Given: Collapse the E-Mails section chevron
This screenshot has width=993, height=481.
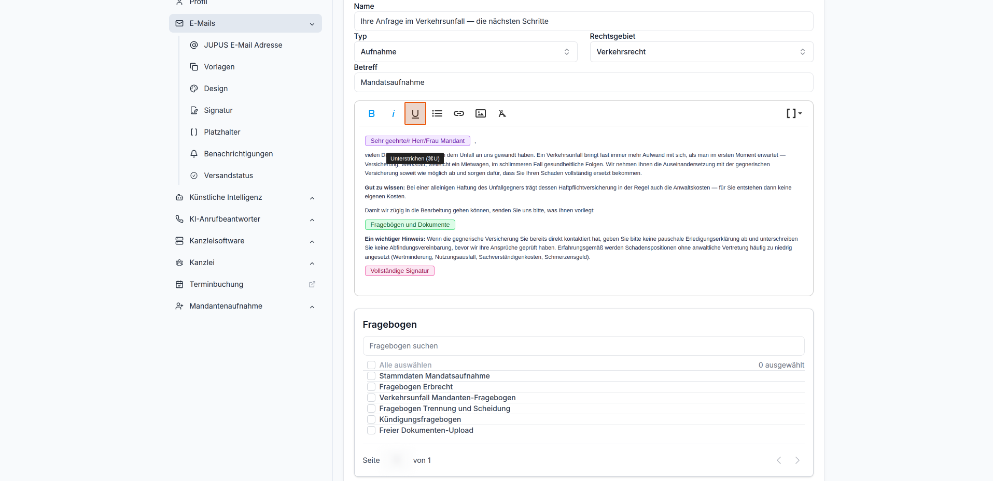Looking at the screenshot, I should coord(312,24).
